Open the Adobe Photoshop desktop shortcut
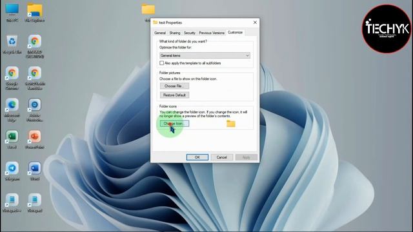 [35, 110]
